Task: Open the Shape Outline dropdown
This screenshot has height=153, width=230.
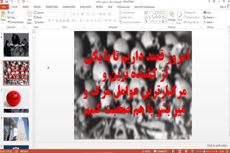Action: pos(192,18)
